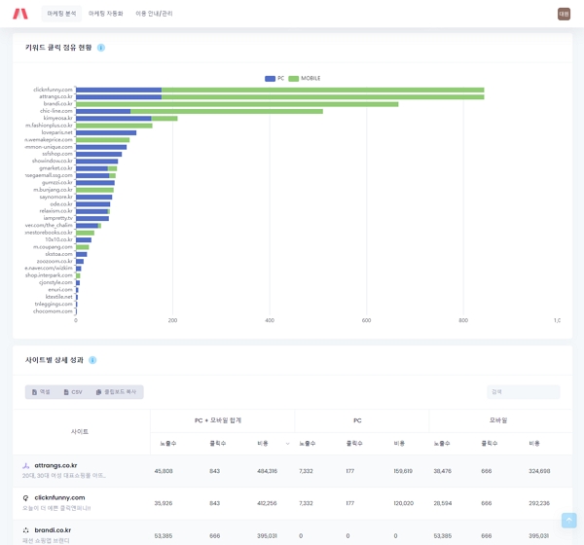Export the table with the 엑셀 button

point(41,392)
